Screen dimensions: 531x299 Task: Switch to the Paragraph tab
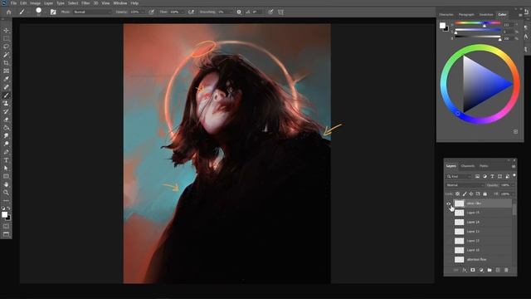[466, 15]
